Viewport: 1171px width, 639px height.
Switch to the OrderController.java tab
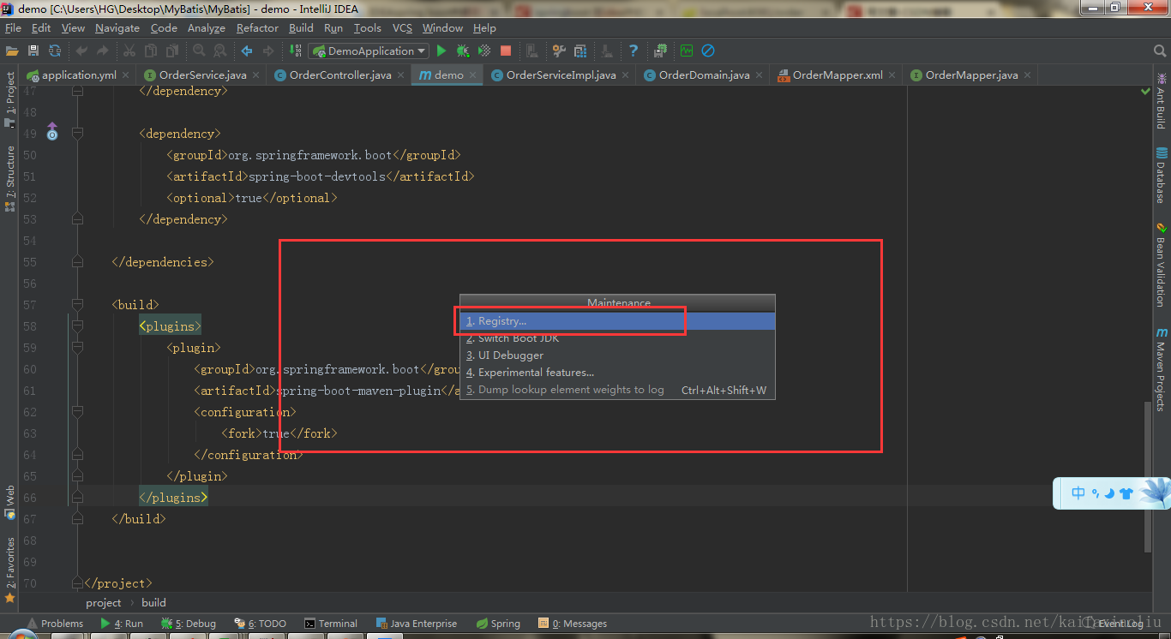click(x=339, y=75)
